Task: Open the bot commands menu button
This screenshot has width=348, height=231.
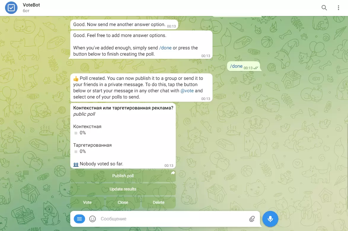Action: [x=79, y=219]
